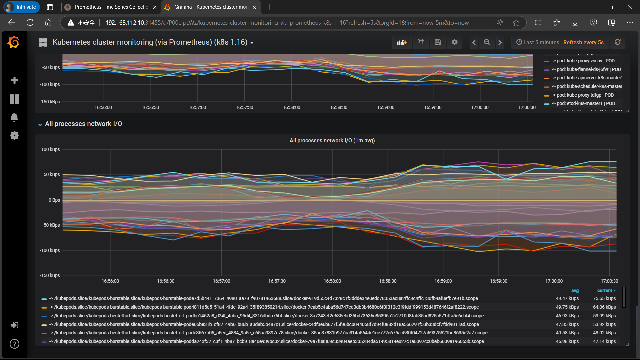Click the Add panel toolbar icon
This screenshot has width=640, height=360.
coord(402,42)
